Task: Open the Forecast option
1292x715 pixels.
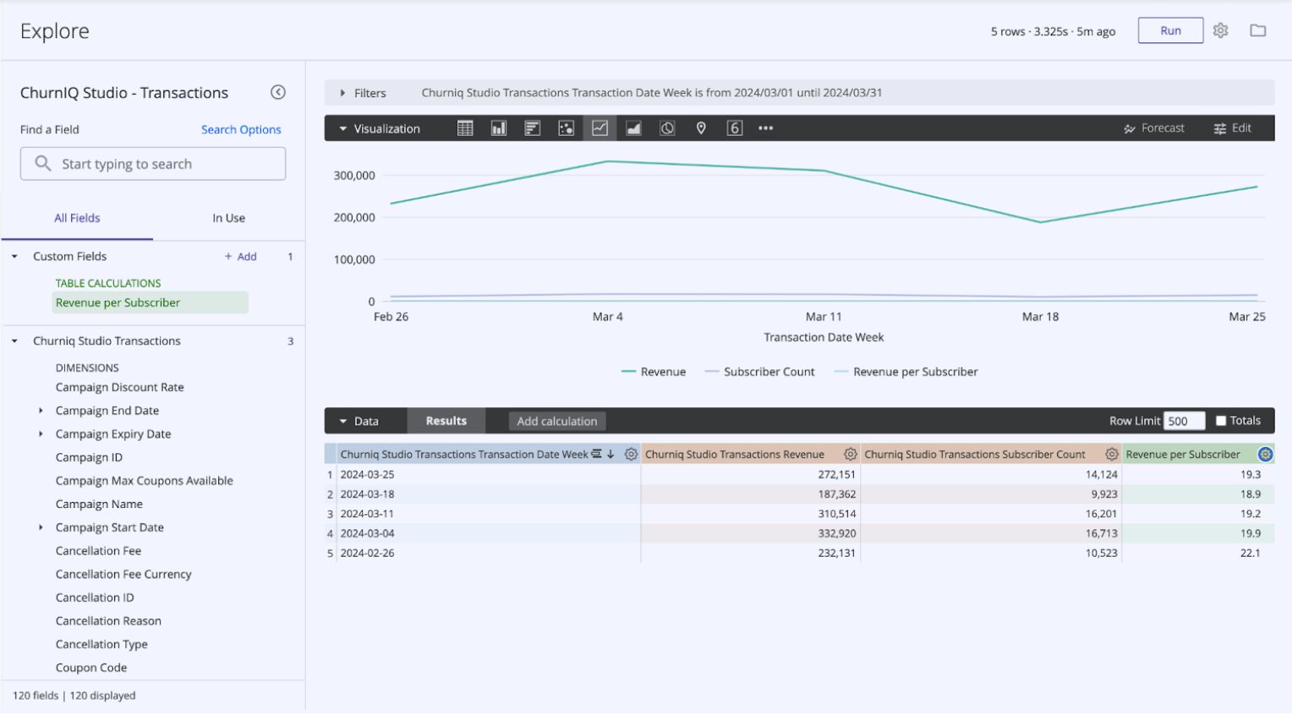Action: (1154, 128)
